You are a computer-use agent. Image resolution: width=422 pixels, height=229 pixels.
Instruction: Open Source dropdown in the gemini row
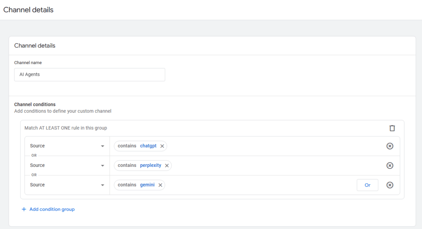tap(67, 185)
